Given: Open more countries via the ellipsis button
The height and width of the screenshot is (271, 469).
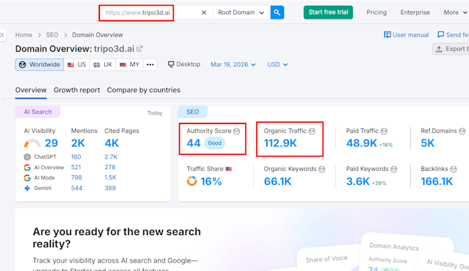Looking at the screenshot, I should [150, 65].
